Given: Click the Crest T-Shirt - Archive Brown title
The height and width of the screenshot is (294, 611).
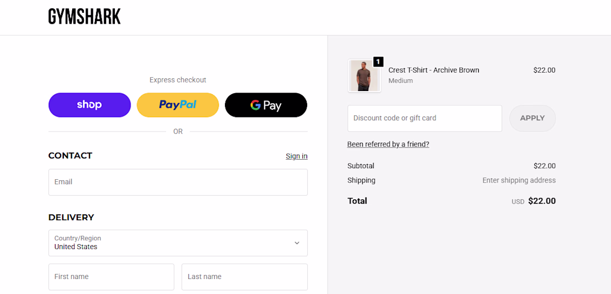Looking at the screenshot, I should tap(434, 70).
